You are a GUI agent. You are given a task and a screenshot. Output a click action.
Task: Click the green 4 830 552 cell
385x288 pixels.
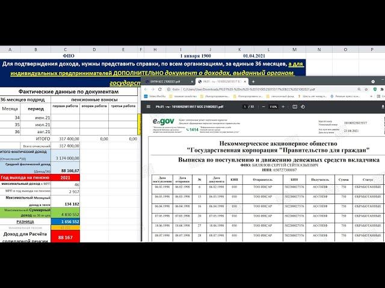coord(66,212)
